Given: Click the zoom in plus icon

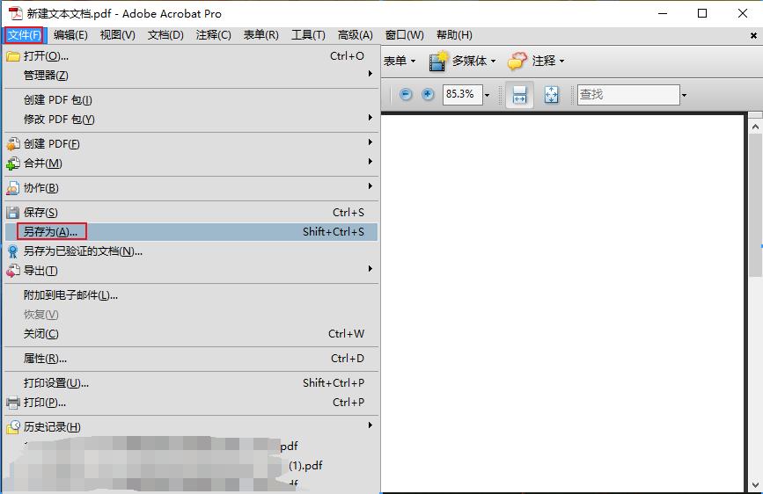Looking at the screenshot, I should pos(428,94).
